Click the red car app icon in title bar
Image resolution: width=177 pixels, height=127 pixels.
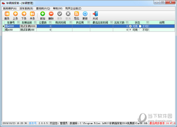tap(4, 3)
